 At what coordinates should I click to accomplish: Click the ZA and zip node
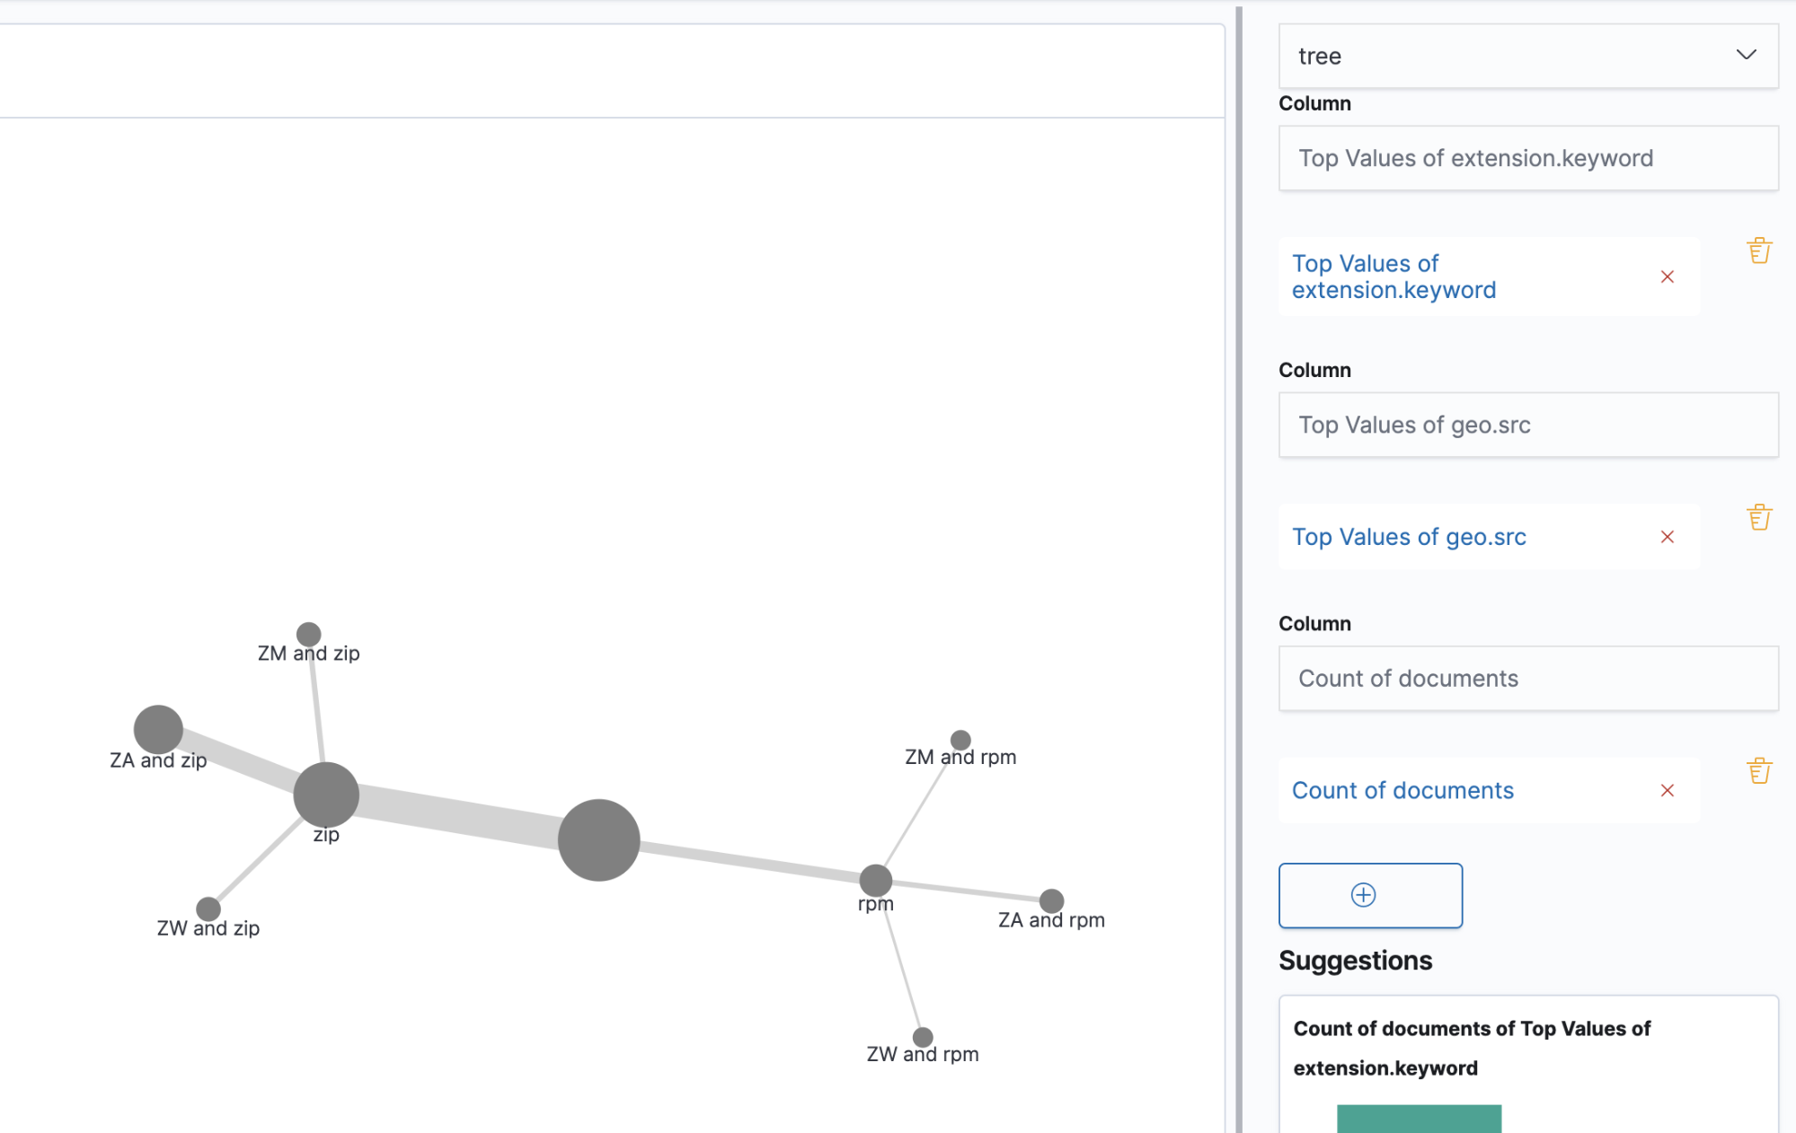[x=158, y=729]
